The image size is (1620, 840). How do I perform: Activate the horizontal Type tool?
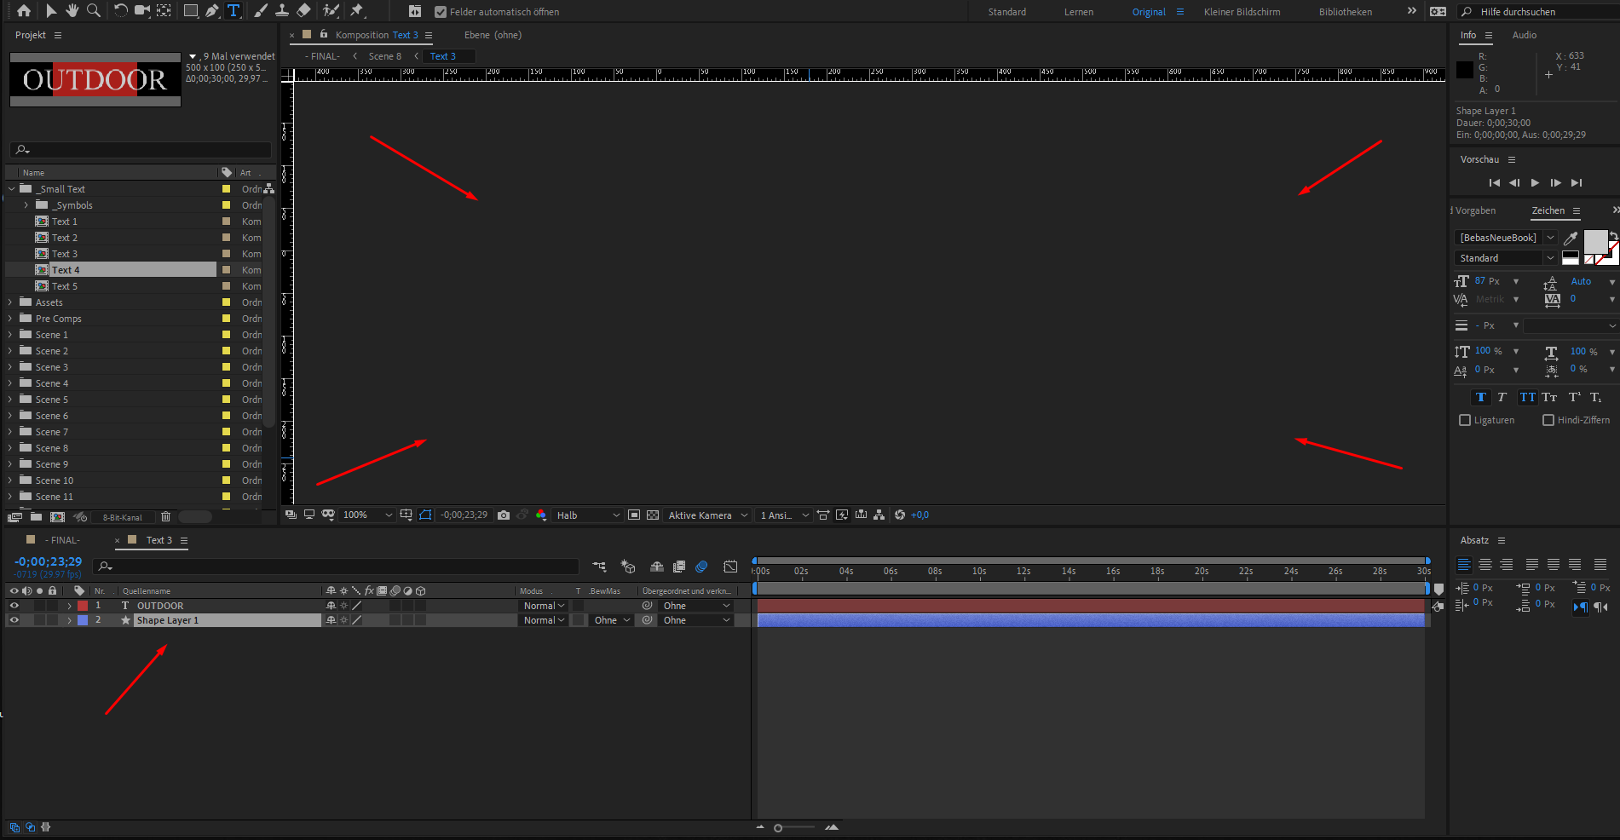(233, 10)
